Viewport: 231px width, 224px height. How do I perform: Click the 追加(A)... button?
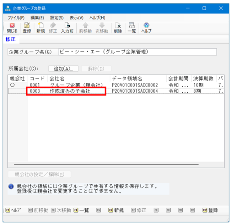coord(63,69)
